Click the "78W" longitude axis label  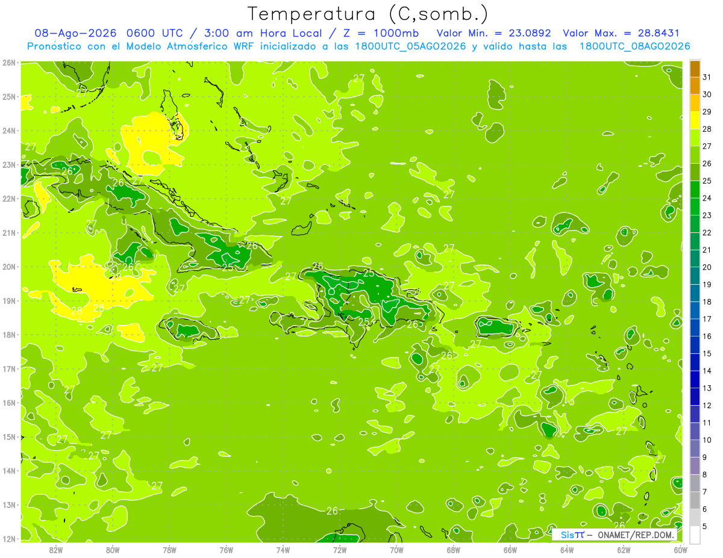tap(169, 550)
